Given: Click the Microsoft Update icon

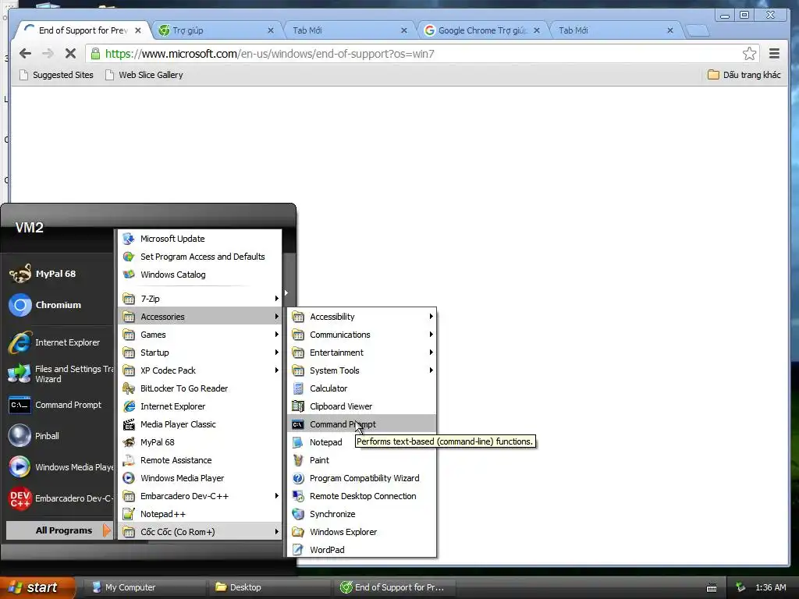Looking at the screenshot, I should point(129,239).
